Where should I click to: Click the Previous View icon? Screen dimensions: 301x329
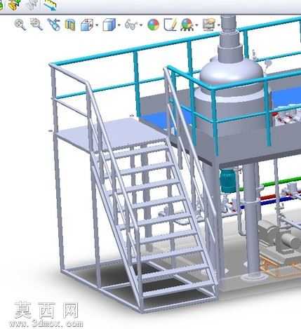coord(53,25)
